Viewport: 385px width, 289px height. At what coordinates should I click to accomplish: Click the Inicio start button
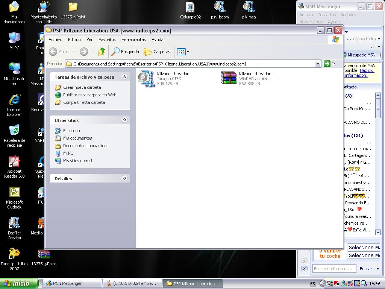pos(19,283)
